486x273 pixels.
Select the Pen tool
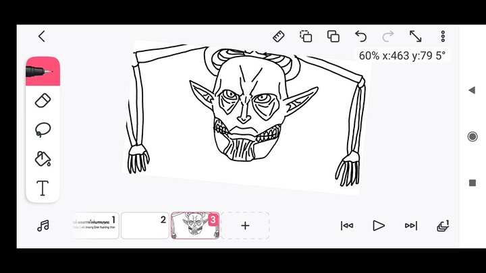(x=43, y=71)
